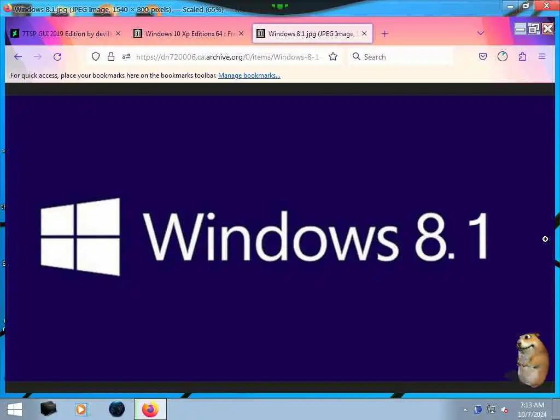
Task: Open the Windows Start button
Action: pyautogui.click(x=15, y=409)
